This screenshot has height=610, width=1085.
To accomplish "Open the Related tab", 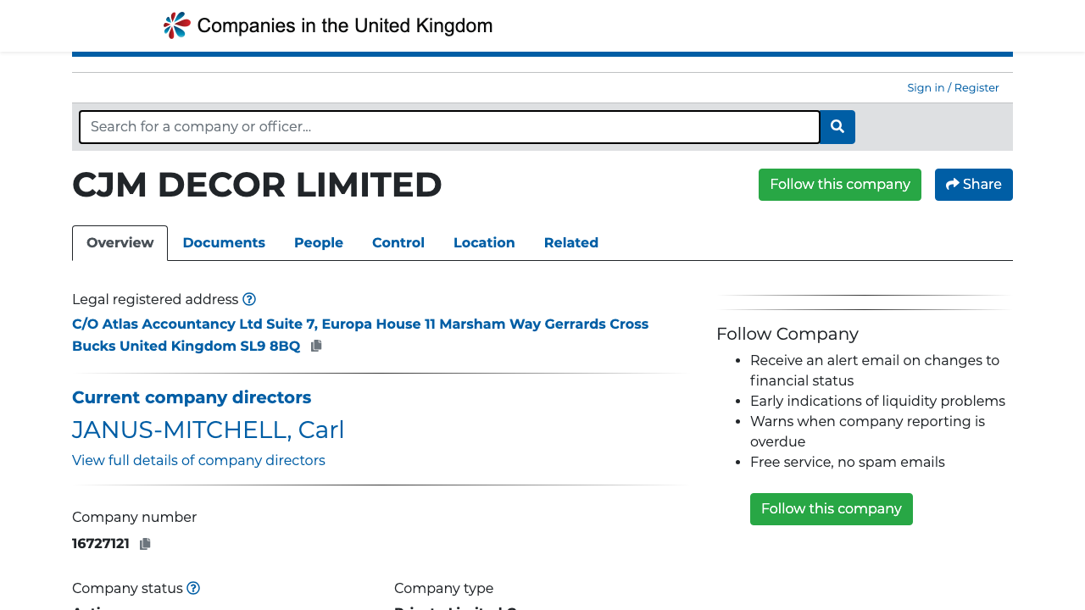I will tap(571, 243).
